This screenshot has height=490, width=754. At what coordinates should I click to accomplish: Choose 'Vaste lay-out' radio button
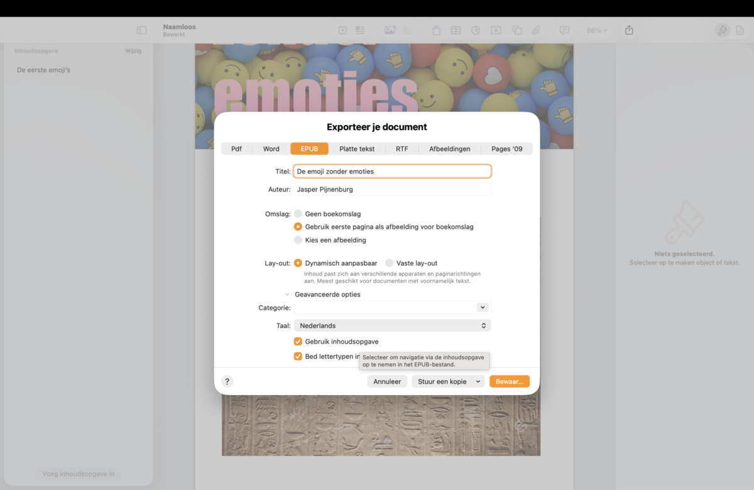390,263
